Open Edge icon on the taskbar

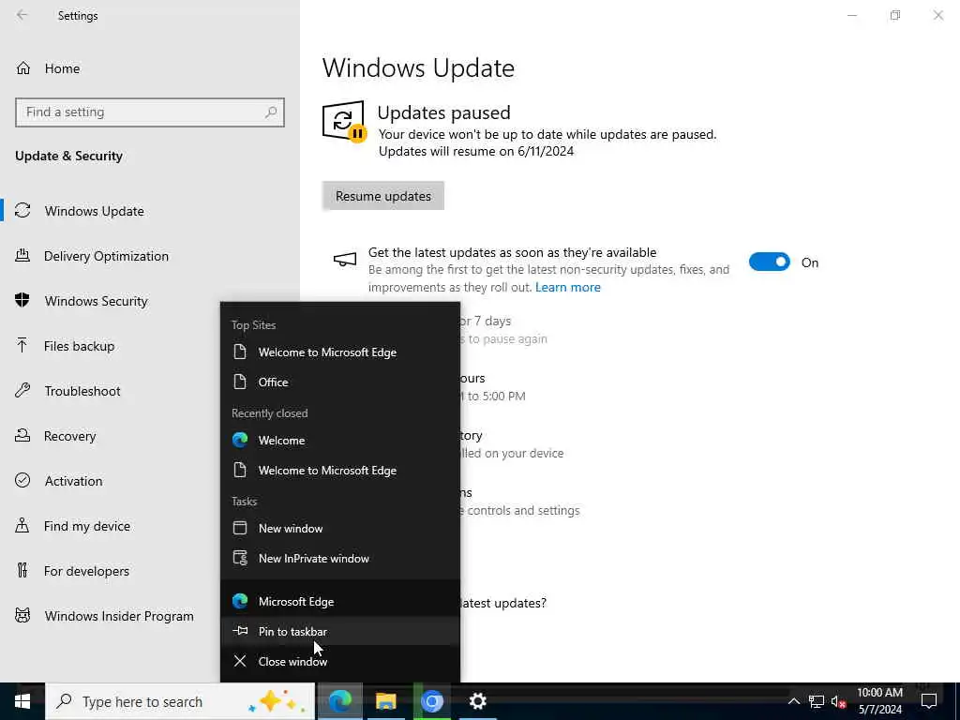point(339,701)
